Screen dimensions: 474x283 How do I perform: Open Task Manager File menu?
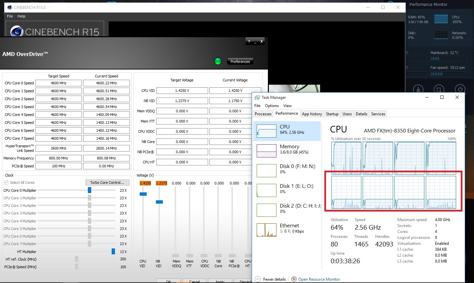click(257, 106)
